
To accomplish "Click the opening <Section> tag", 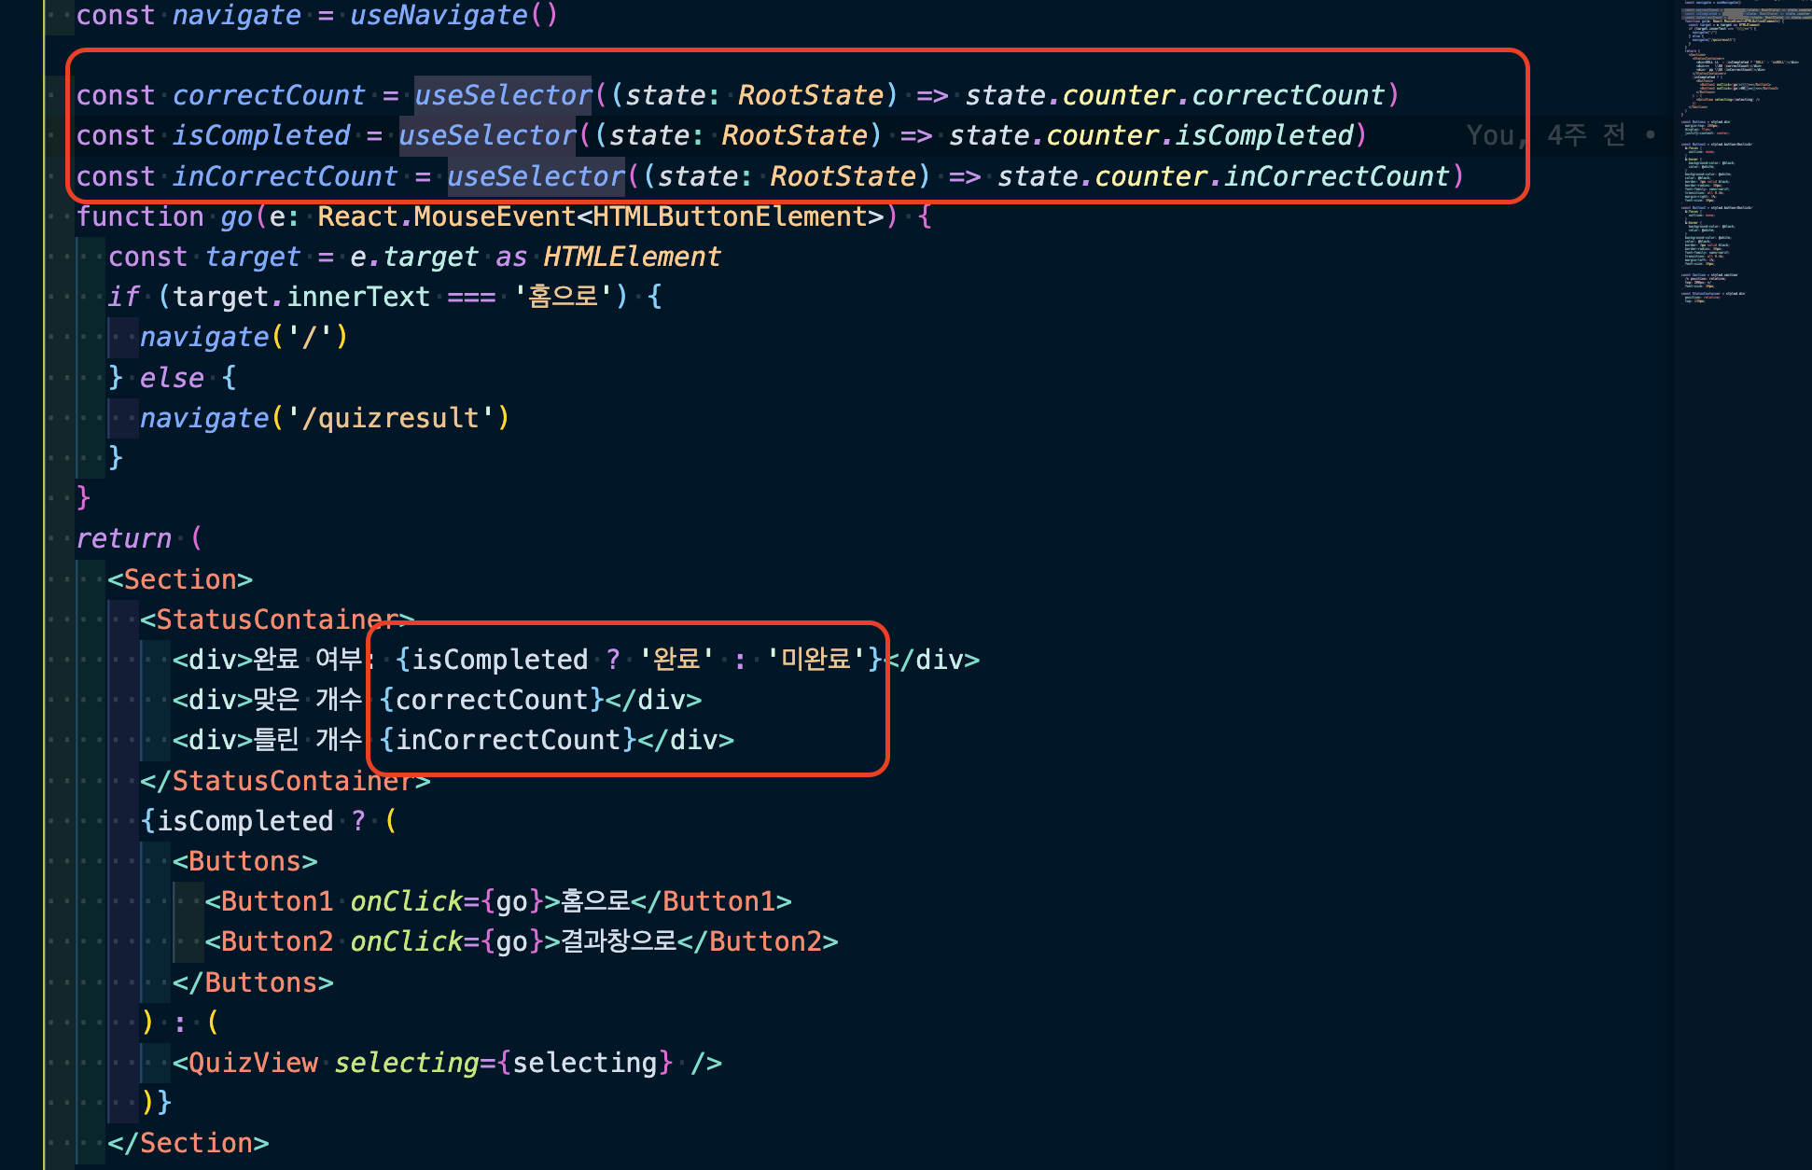I will pyautogui.click(x=180, y=579).
